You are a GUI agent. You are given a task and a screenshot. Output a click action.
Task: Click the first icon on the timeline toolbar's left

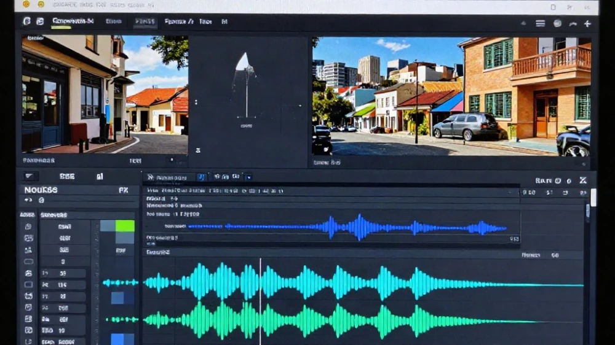point(150,177)
